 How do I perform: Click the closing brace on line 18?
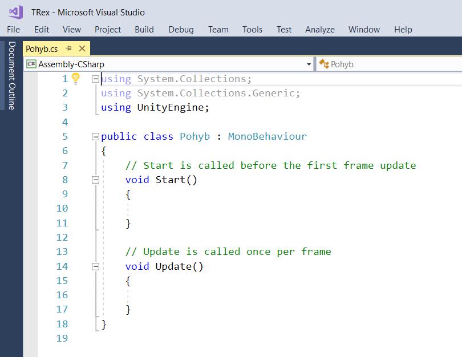[104, 324]
